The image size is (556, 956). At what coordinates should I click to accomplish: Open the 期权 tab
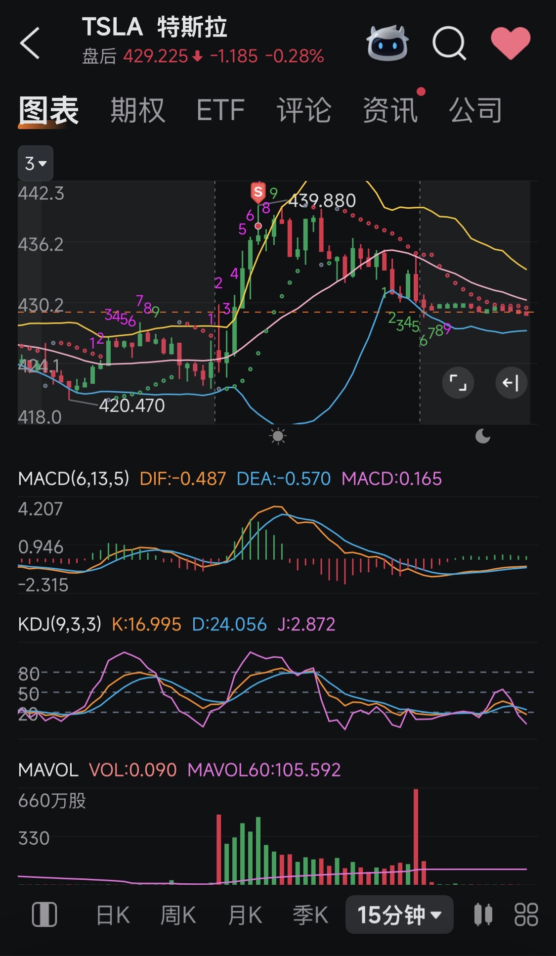137,110
